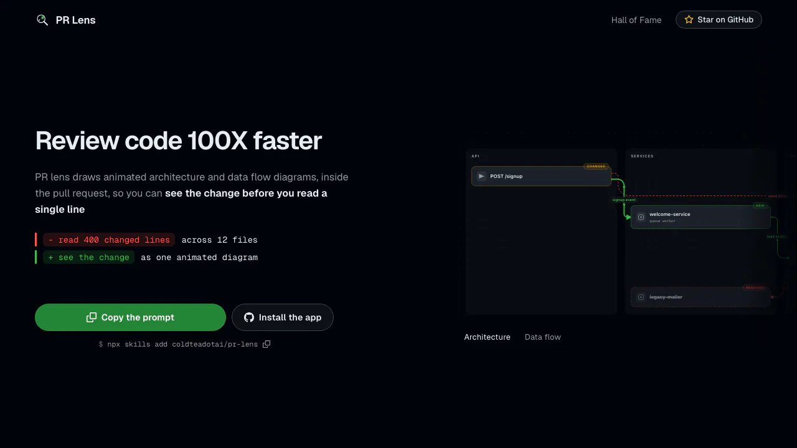Screen dimensions: 797x448
Task: Select the welcome-service node
Action: [x=700, y=217]
